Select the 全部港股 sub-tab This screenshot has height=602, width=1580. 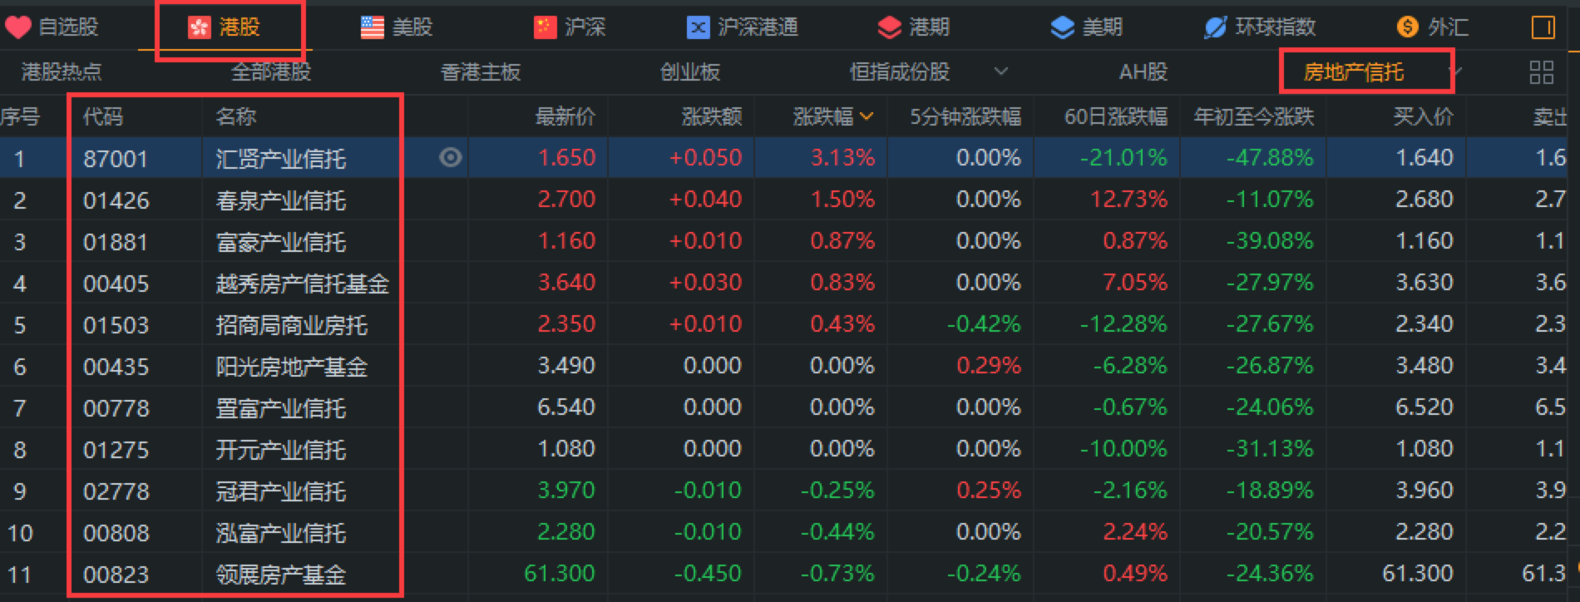click(271, 72)
